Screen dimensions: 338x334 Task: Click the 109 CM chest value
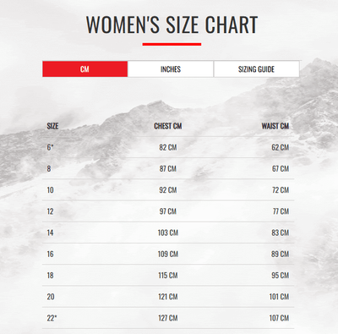[168, 254]
